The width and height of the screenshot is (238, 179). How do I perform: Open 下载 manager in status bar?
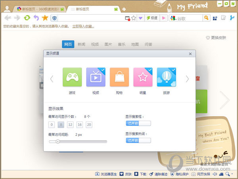tap(140, 174)
